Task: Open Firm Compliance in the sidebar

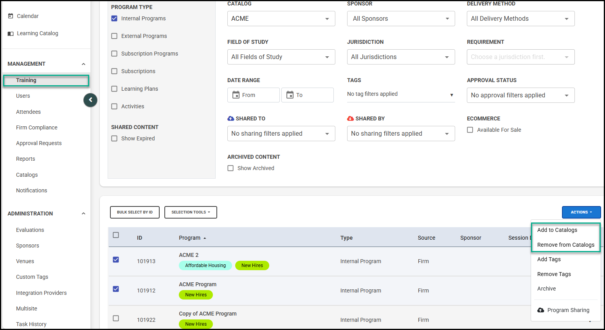Action: click(37, 127)
